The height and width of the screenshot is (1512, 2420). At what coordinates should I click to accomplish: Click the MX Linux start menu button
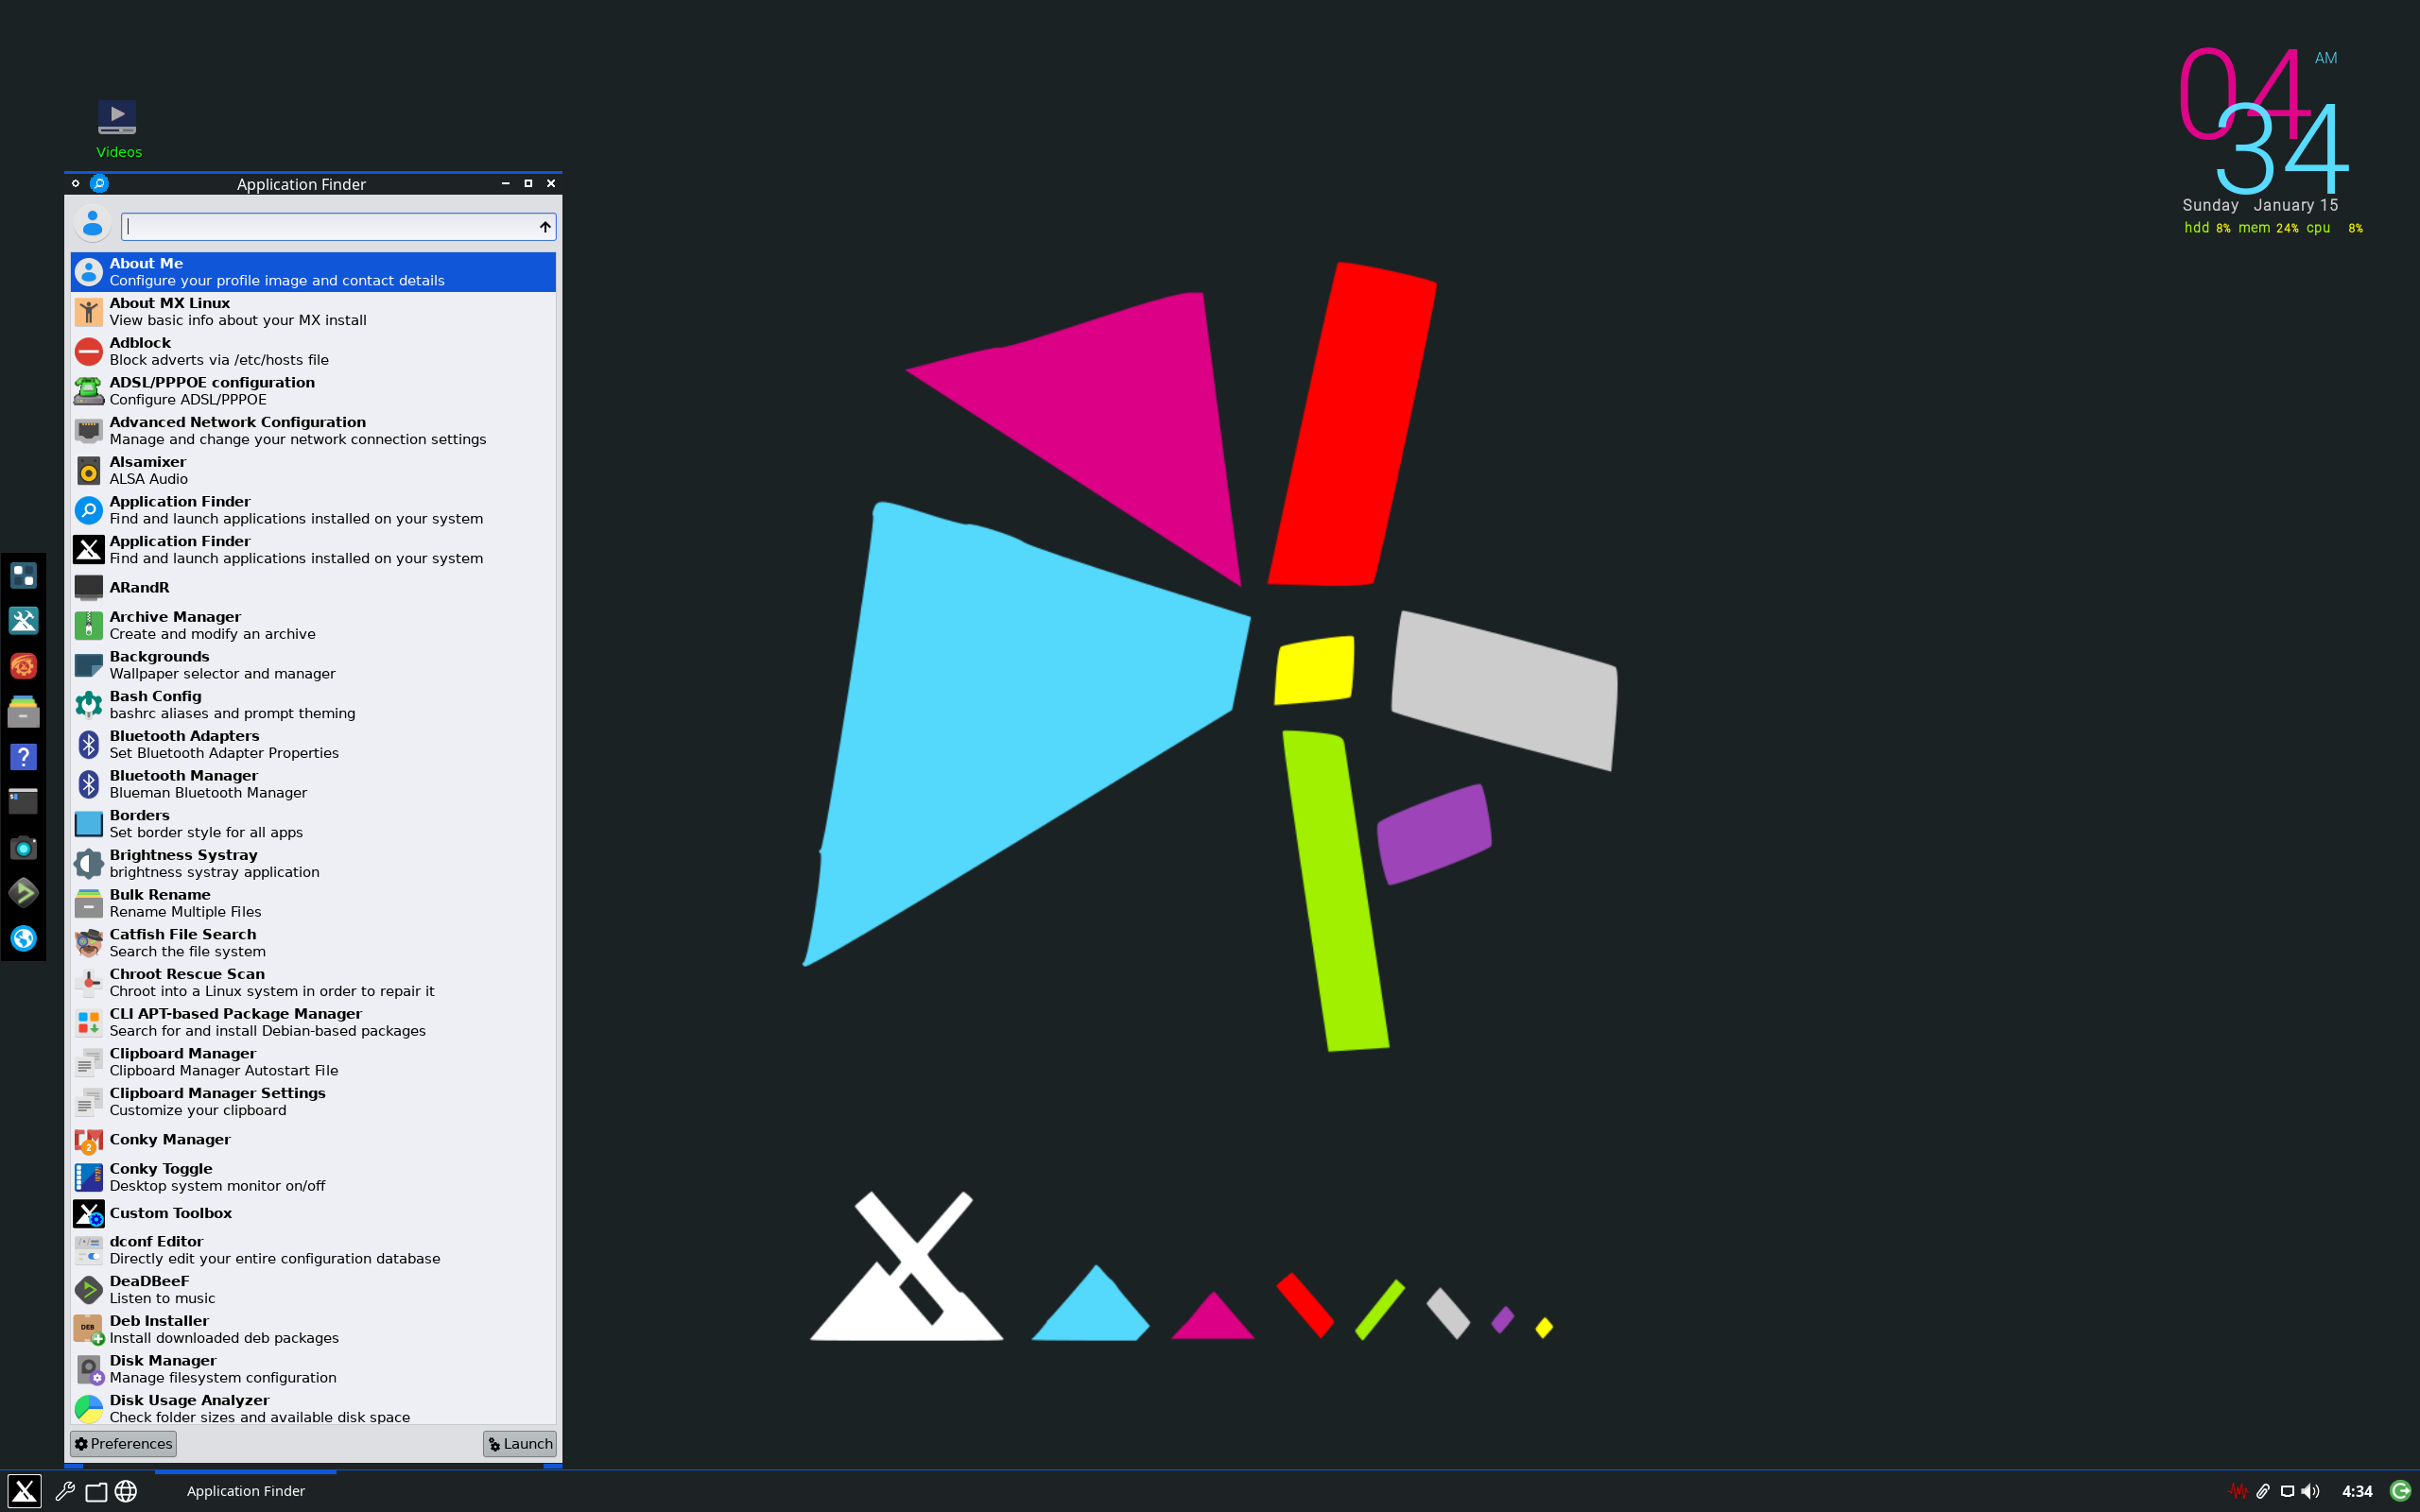[24, 1491]
